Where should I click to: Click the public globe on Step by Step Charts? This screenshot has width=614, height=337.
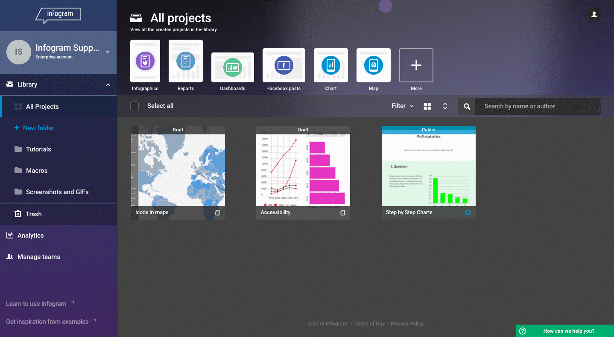tap(468, 212)
